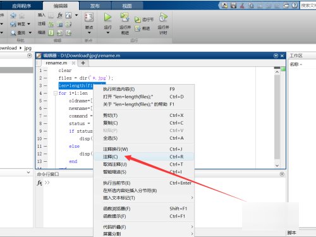Collapse the for loop fold marker
This screenshot has height=237, width=316.
click(x=56, y=93)
